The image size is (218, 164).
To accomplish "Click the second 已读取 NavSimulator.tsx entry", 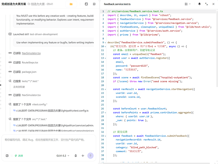I will 27,95.
